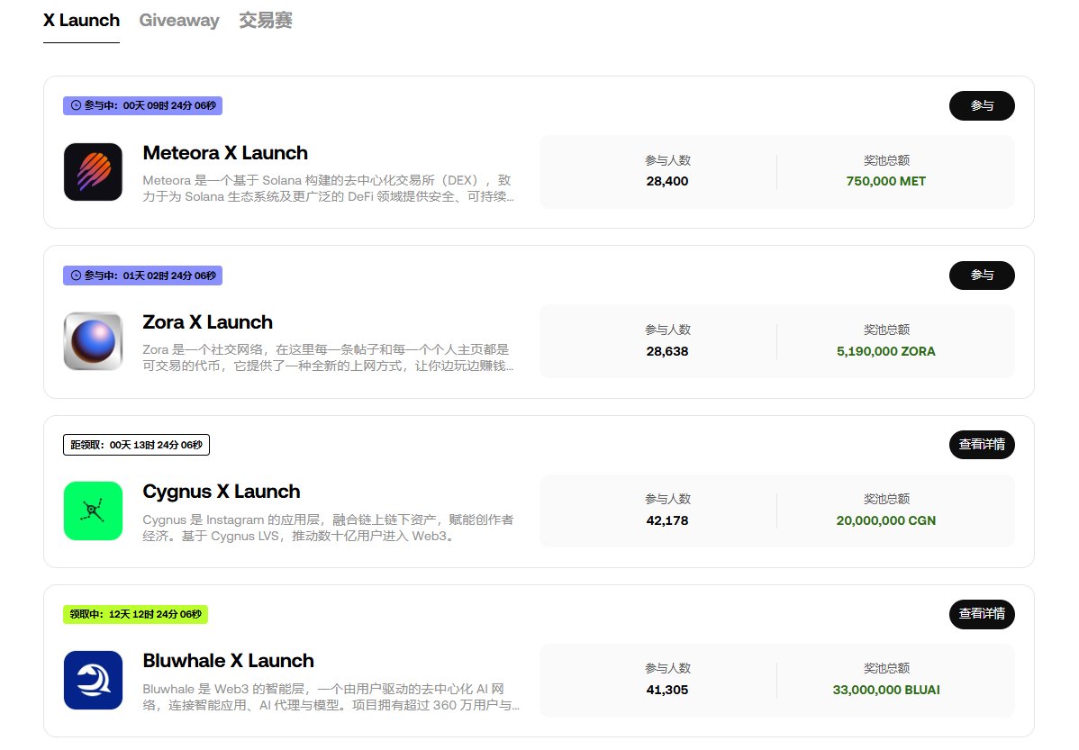Select participant count 28,638
Viewport: 1079px width, 750px height.
click(667, 351)
